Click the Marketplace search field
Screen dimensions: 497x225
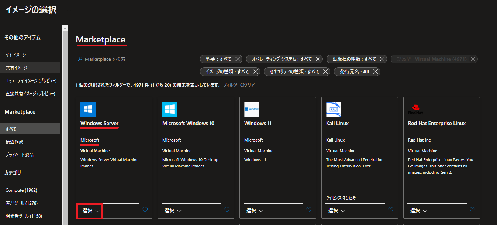point(135,59)
